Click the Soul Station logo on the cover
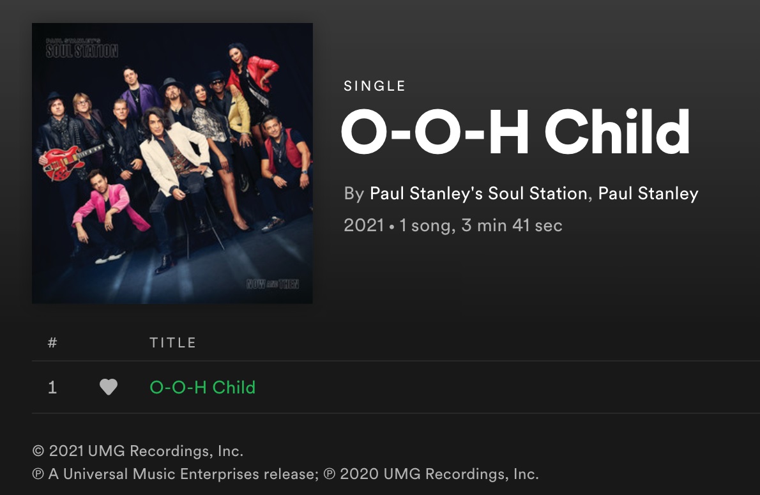The width and height of the screenshot is (760, 495). [82, 49]
